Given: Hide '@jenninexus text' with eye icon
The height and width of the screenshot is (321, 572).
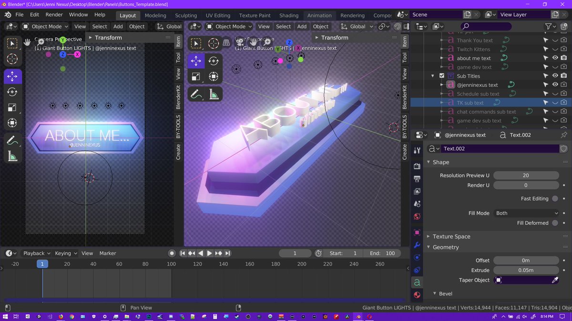Looking at the screenshot, I should pos(555,85).
